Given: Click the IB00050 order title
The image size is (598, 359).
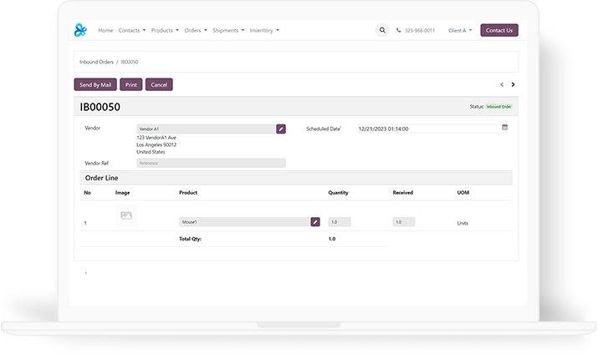Looking at the screenshot, I should tap(100, 107).
